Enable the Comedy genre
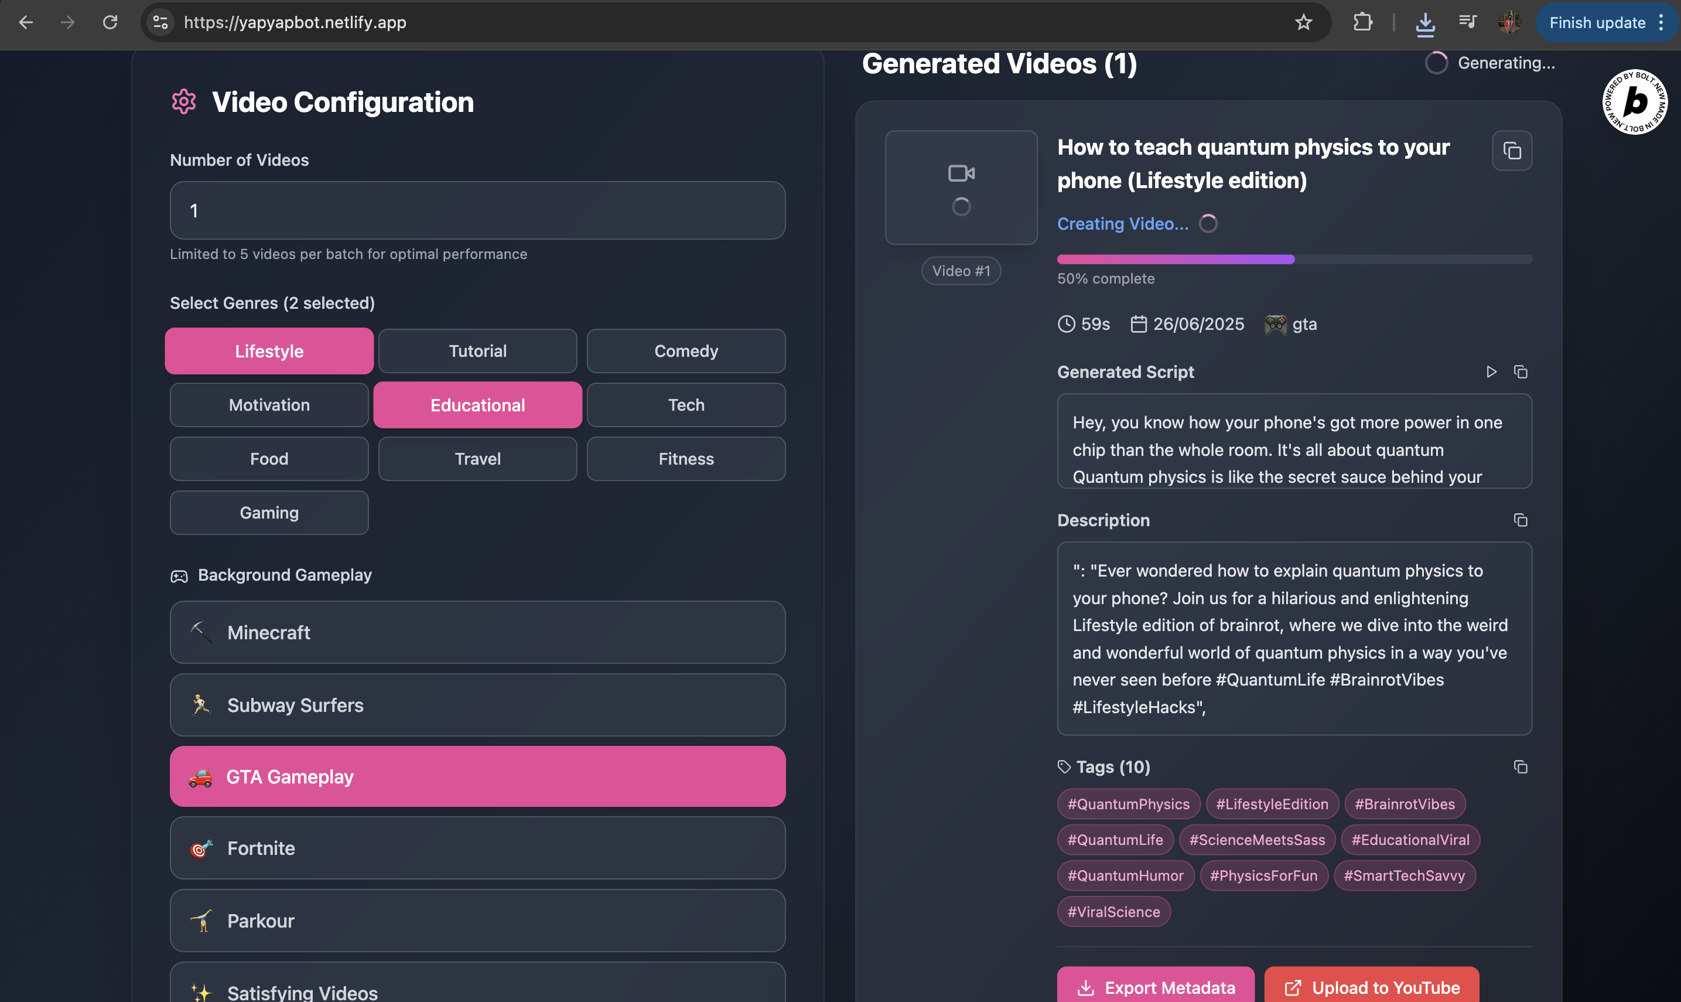Viewport: 1681px width, 1002px height. [x=686, y=351]
